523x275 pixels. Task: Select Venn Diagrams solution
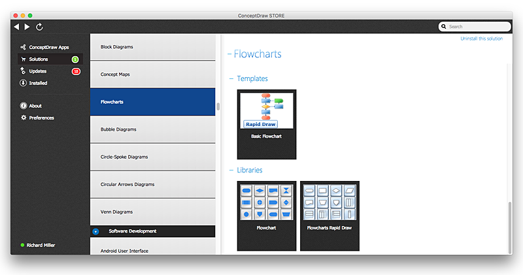point(153,212)
